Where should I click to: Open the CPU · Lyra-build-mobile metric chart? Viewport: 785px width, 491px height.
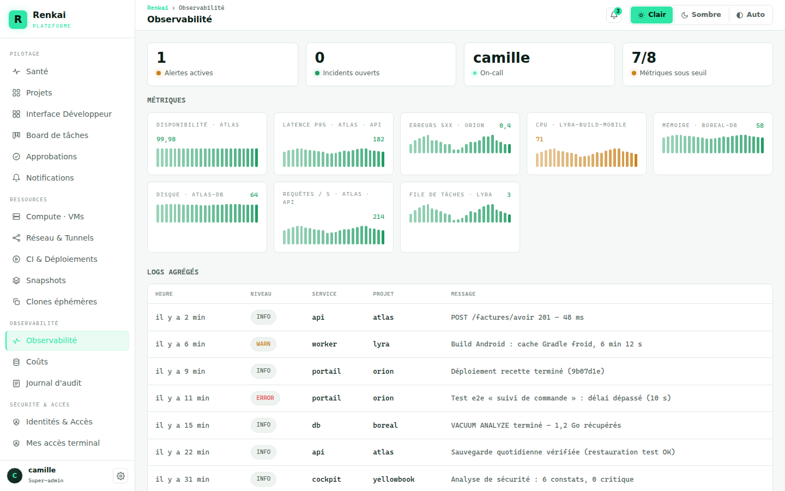pyautogui.click(x=587, y=144)
